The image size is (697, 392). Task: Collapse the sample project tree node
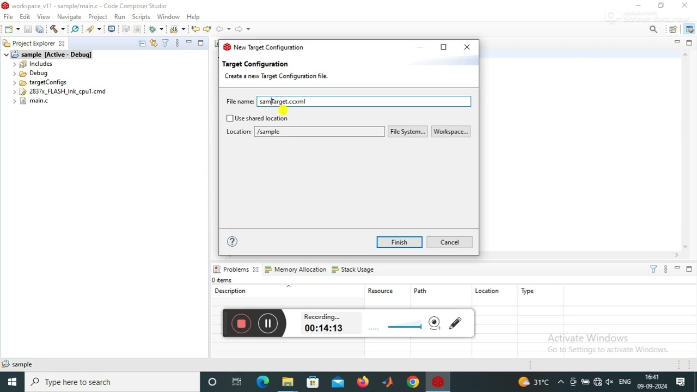click(7, 54)
